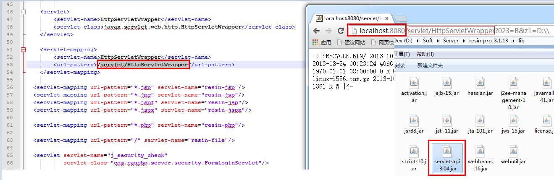This screenshot has height=180, width=554.
Task: Open the 工具(T) menu in Explorer
Action: [402, 54]
